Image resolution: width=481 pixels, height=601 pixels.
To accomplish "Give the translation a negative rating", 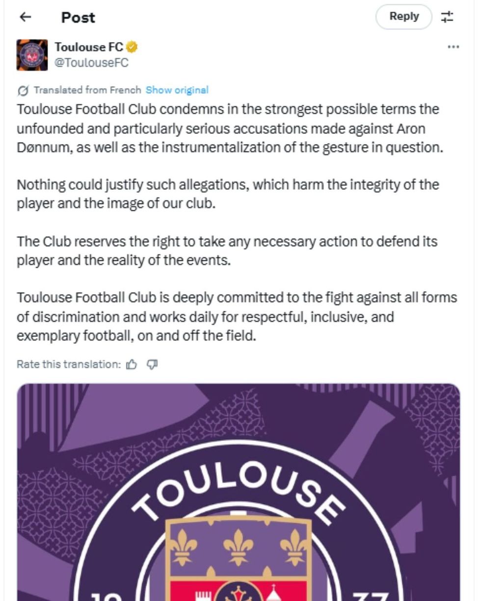I will [x=152, y=364].
